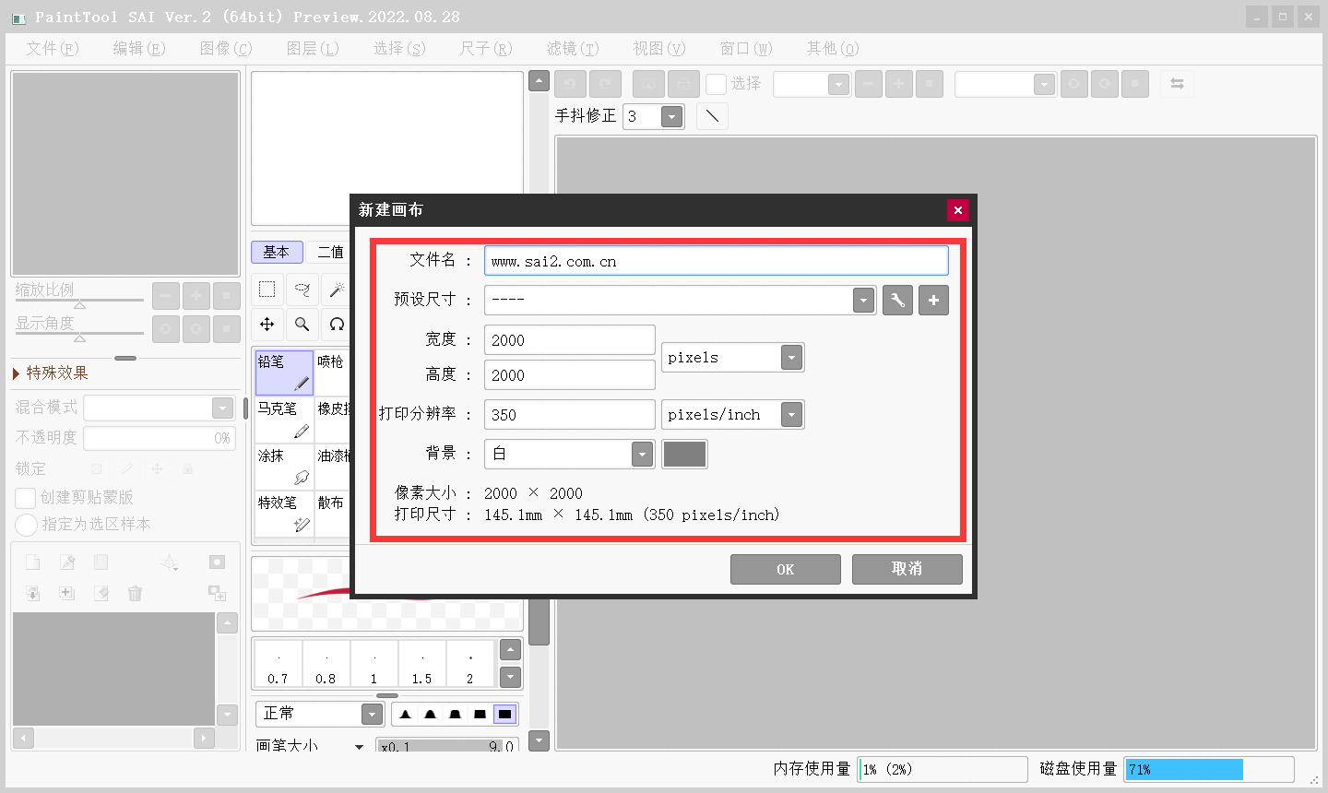Choose the magic wand tool
Image resolution: width=1328 pixels, height=793 pixels.
click(x=337, y=290)
